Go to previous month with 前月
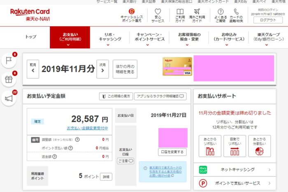The image size is (288, 192). coord(33,69)
